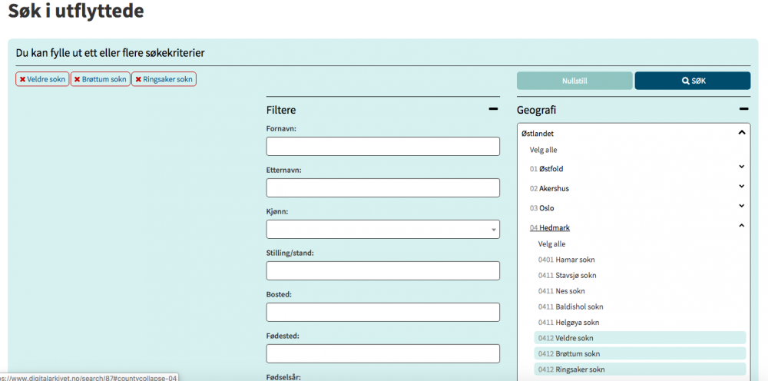Collapse the Filtere section
This screenshot has width=768, height=381.
click(x=493, y=109)
